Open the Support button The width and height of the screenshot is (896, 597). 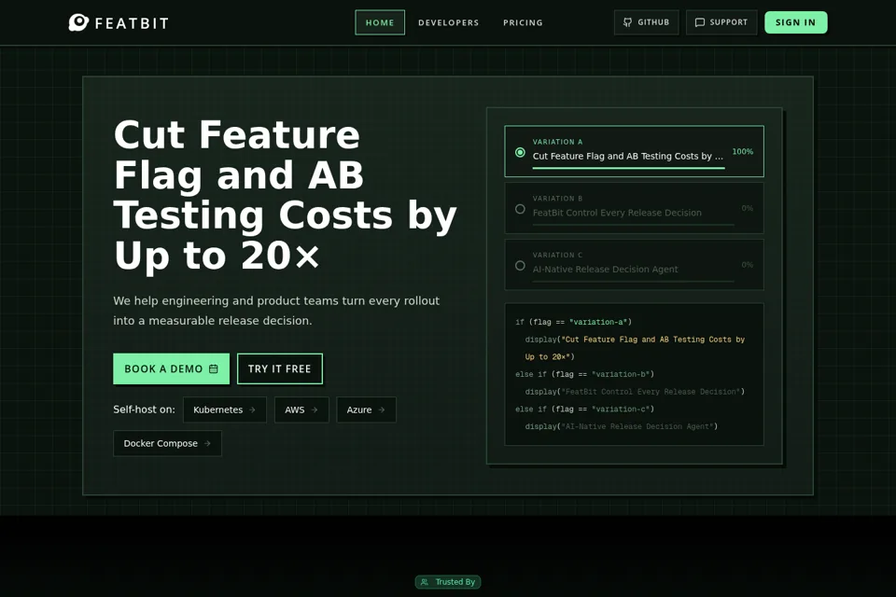[x=721, y=22]
